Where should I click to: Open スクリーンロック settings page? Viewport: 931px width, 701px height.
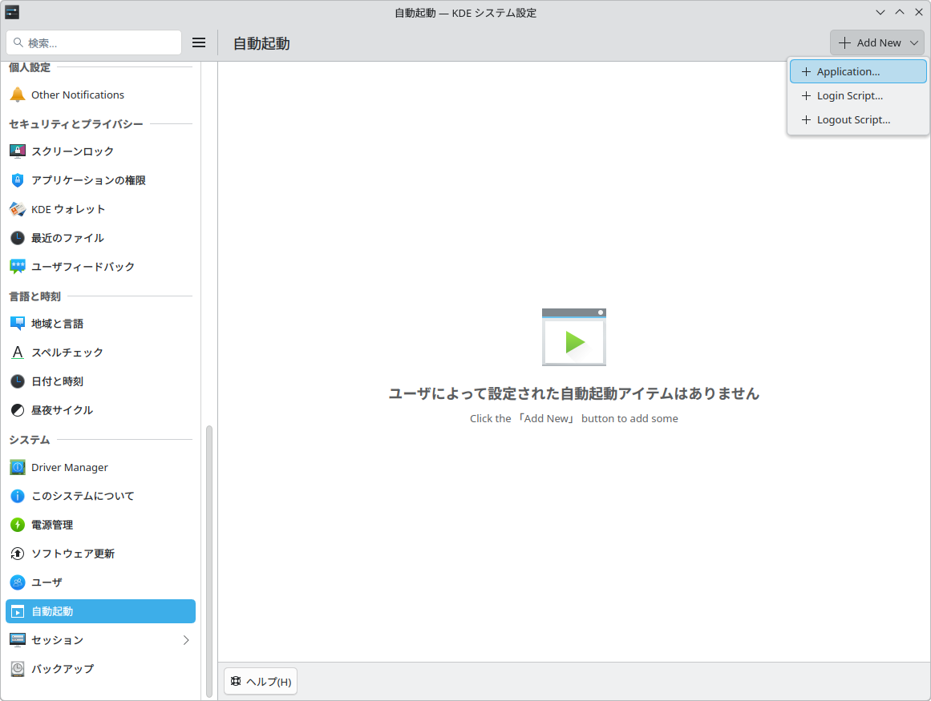pyautogui.click(x=100, y=151)
